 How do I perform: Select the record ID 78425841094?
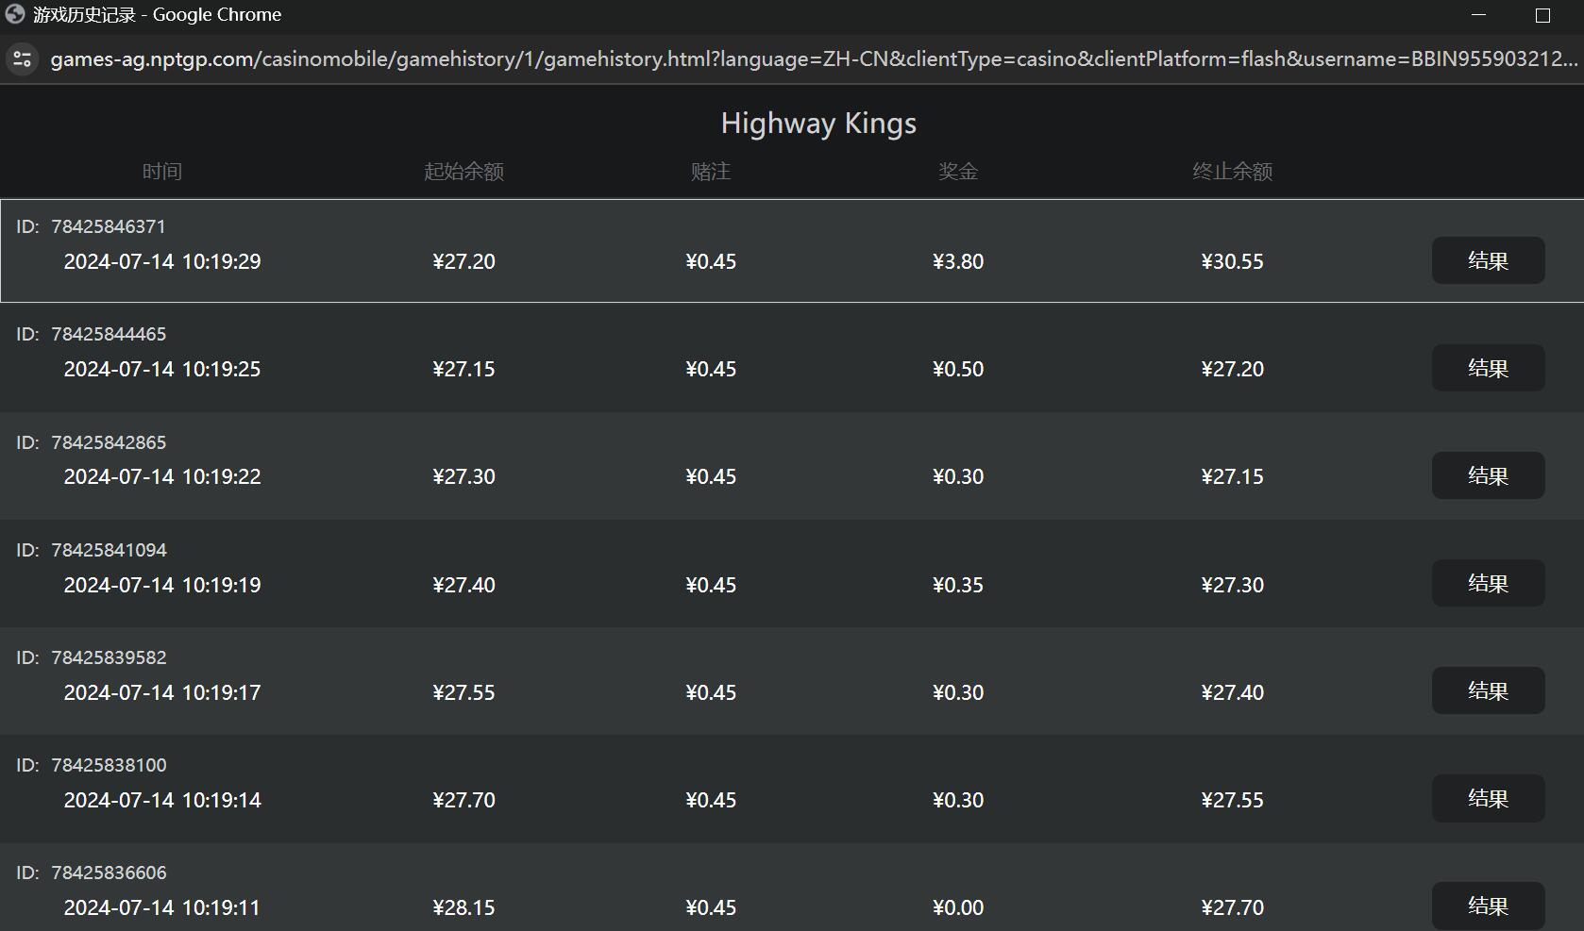(108, 550)
